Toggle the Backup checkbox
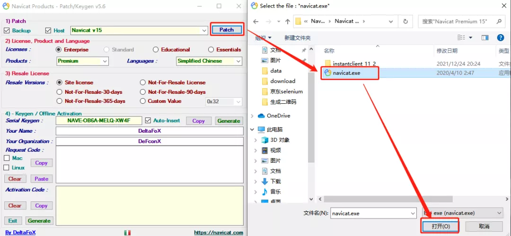Image resolution: width=511 pixels, height=236 pixels. (x=7, y=30)
